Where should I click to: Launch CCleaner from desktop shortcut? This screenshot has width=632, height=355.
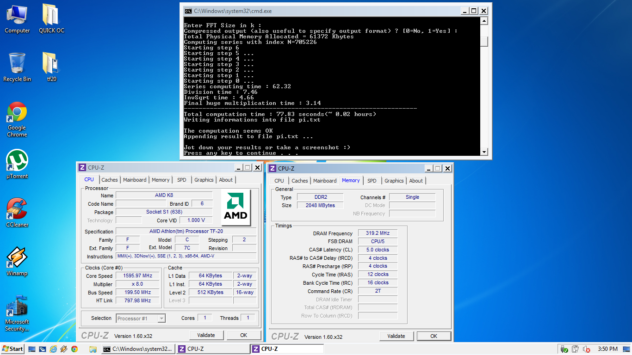(17, 213)
